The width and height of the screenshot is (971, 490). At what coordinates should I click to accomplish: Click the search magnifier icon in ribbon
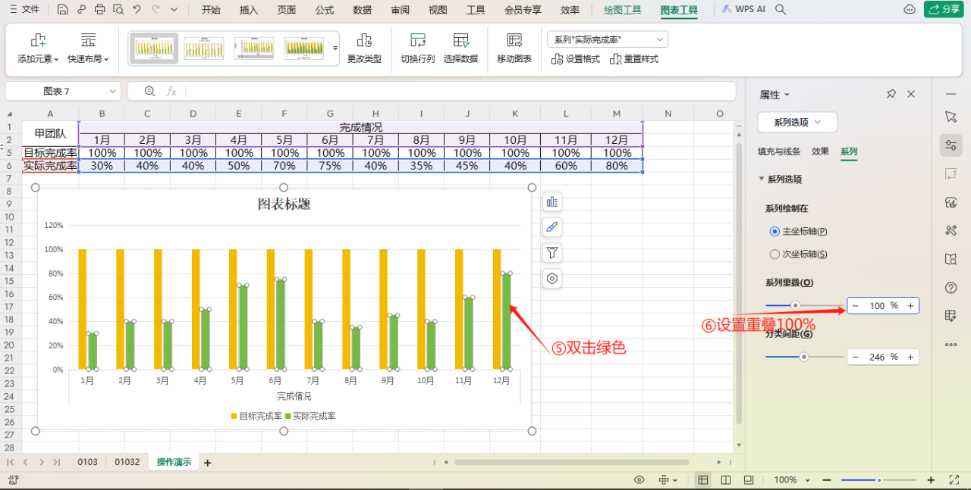(781, 10)
